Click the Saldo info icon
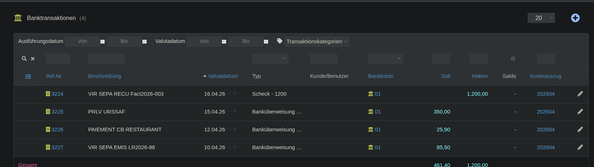The height and width of the screenshot is (167, 594). (513, 59)
